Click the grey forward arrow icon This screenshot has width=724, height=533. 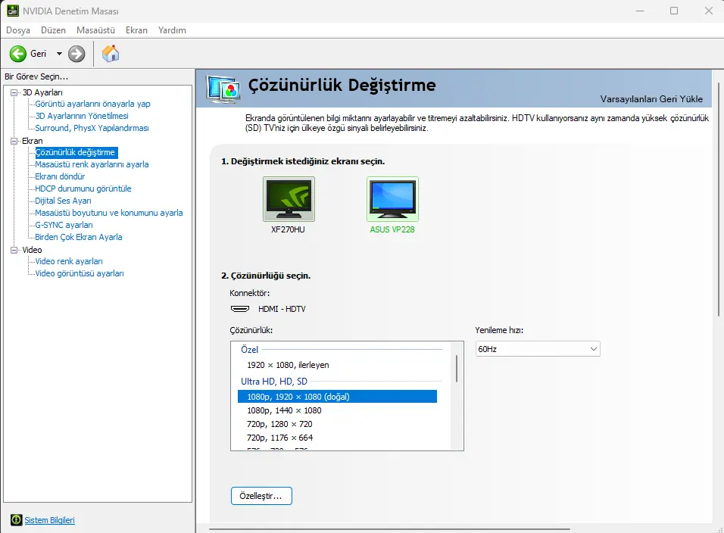tap(76, 54)
